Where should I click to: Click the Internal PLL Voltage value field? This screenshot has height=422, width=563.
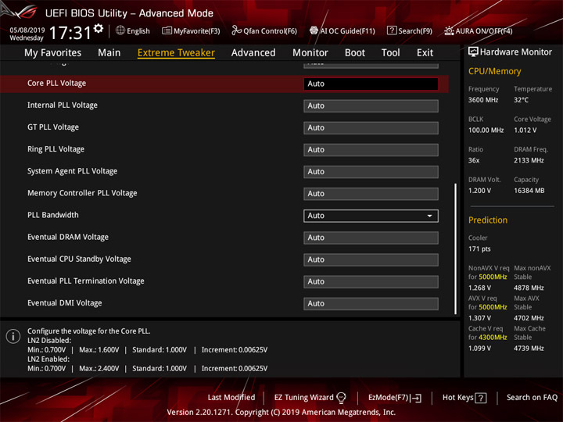click(x=371, y=105)
